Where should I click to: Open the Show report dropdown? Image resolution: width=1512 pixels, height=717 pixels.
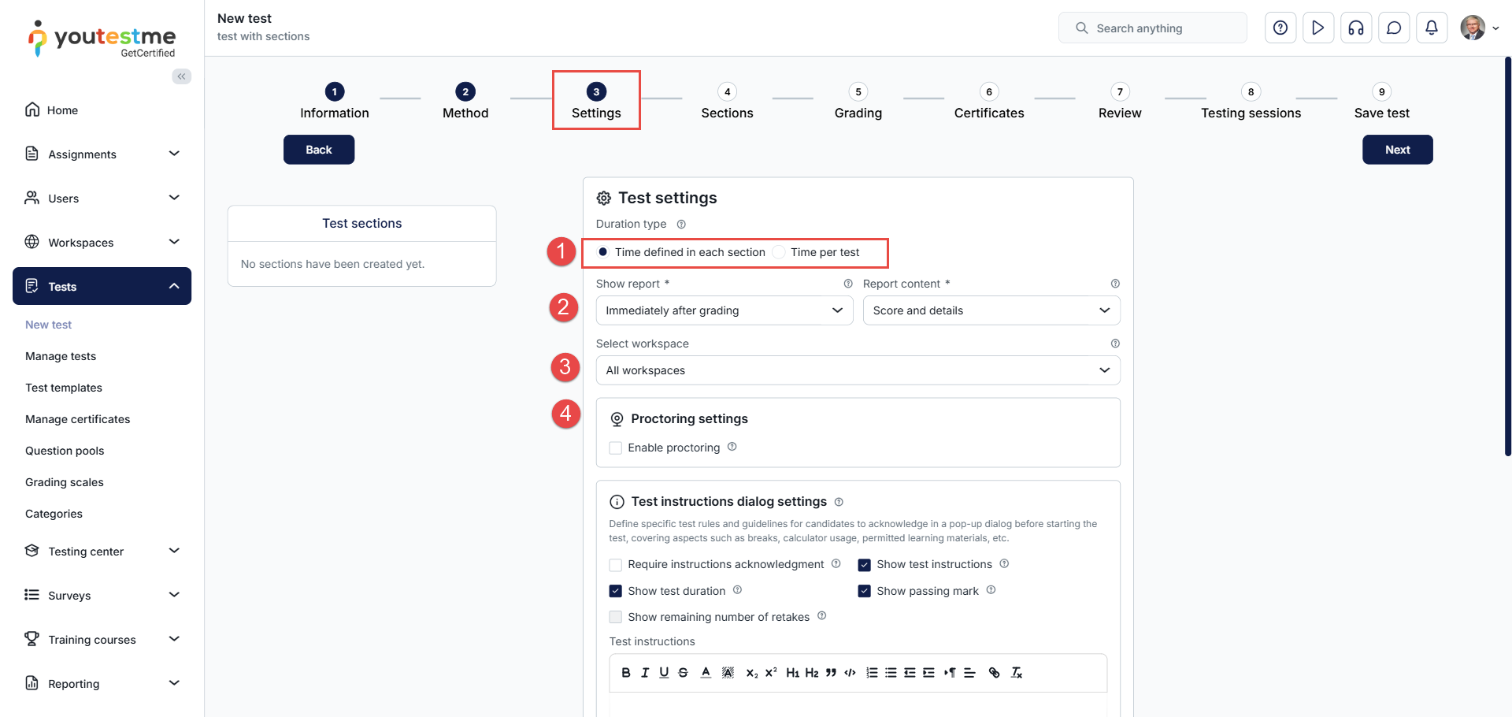tap(724, 310)
